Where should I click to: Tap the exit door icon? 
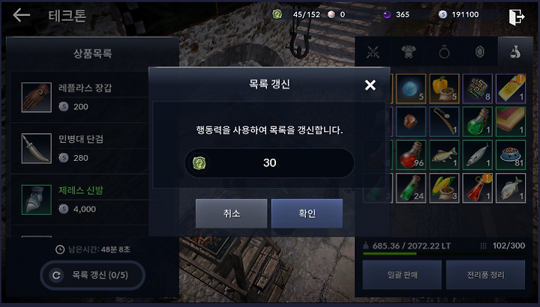pos(516,16)
